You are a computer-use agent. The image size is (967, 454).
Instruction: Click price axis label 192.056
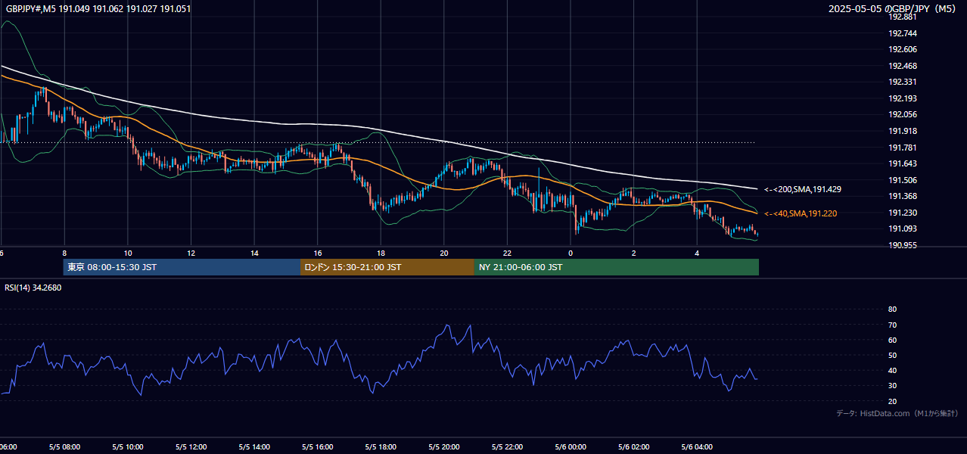point(903,114)
